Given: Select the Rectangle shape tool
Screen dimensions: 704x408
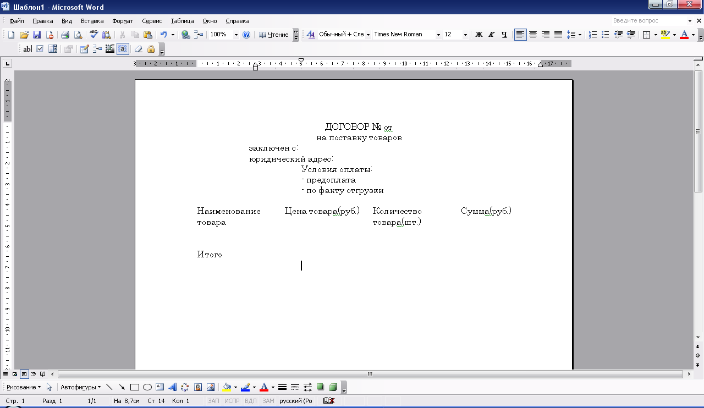Looking at the screenshot, I should [134, 387].
